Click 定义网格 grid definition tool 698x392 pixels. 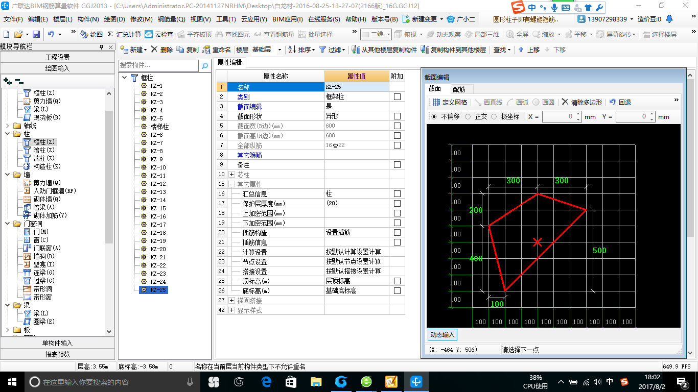tap(450, 102)
